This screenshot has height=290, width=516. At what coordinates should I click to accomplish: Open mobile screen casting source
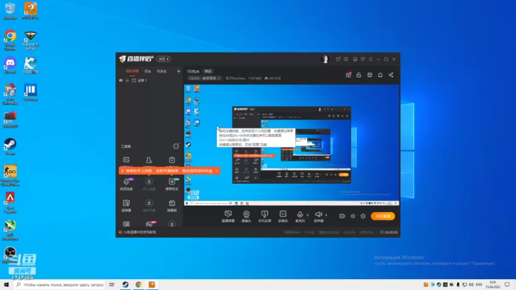[264, 217]
